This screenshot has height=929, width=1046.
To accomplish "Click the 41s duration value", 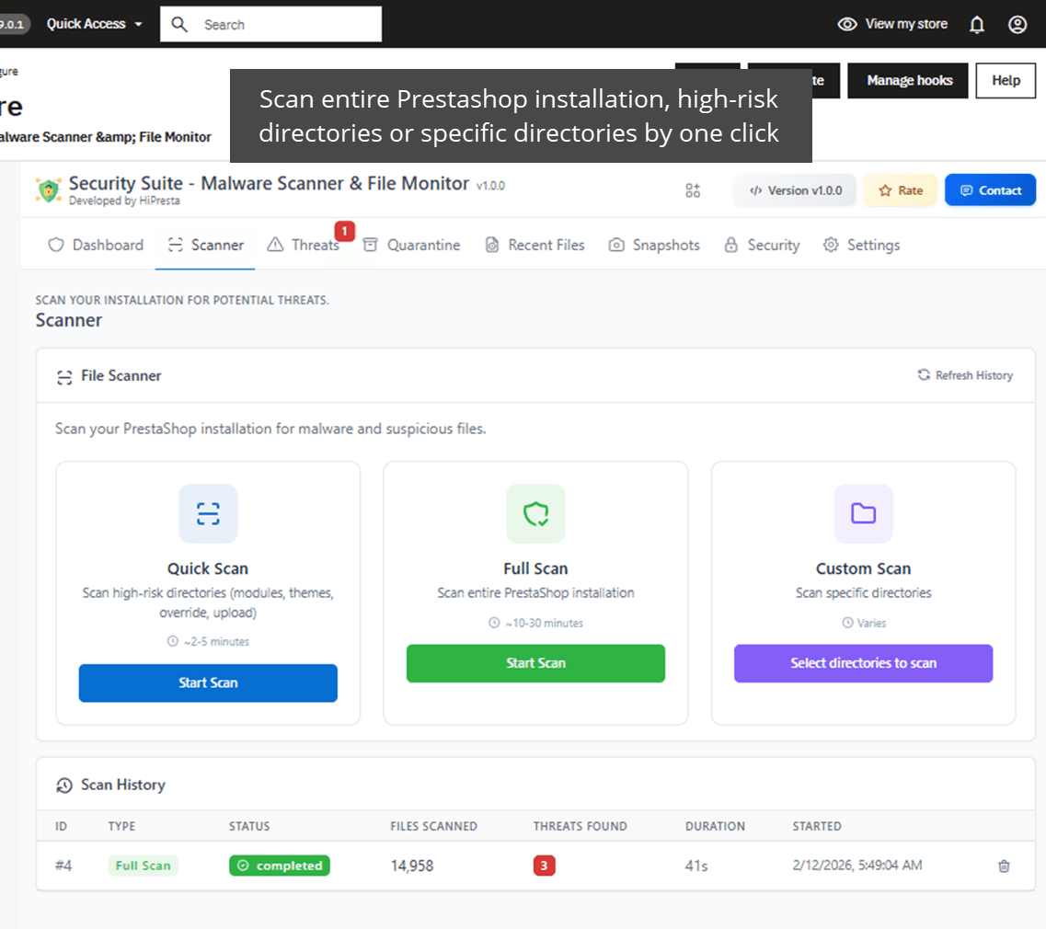I will coord(695,866).
